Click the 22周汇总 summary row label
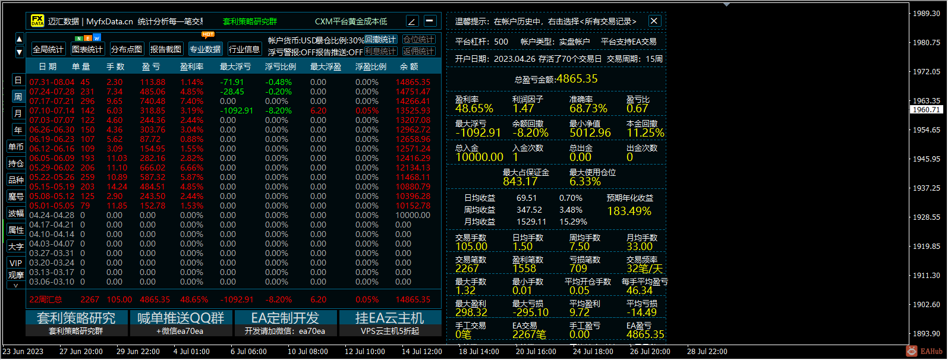 (46, 299)
